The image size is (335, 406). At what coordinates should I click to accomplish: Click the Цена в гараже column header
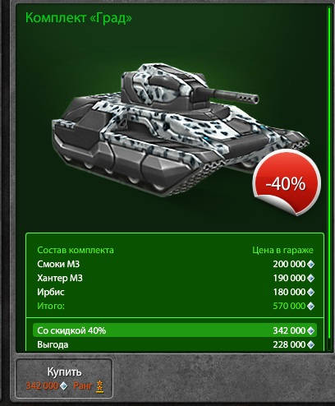[x=282, y=250]
